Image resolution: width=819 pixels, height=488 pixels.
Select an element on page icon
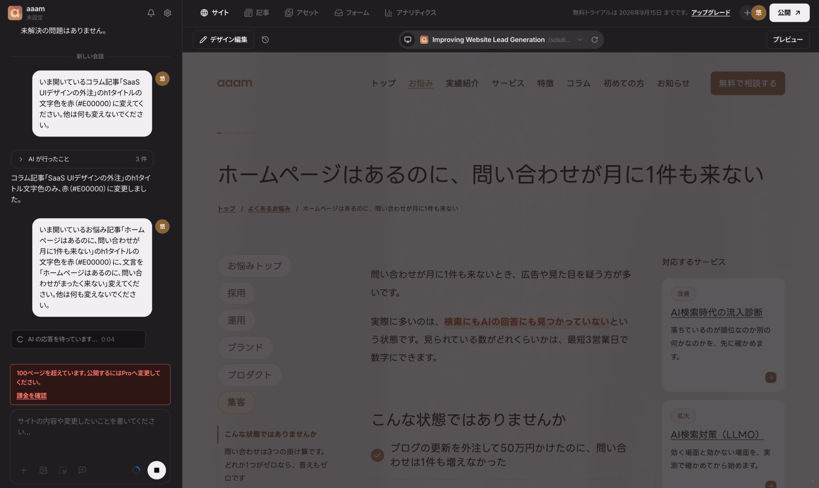tap(63, 470)
